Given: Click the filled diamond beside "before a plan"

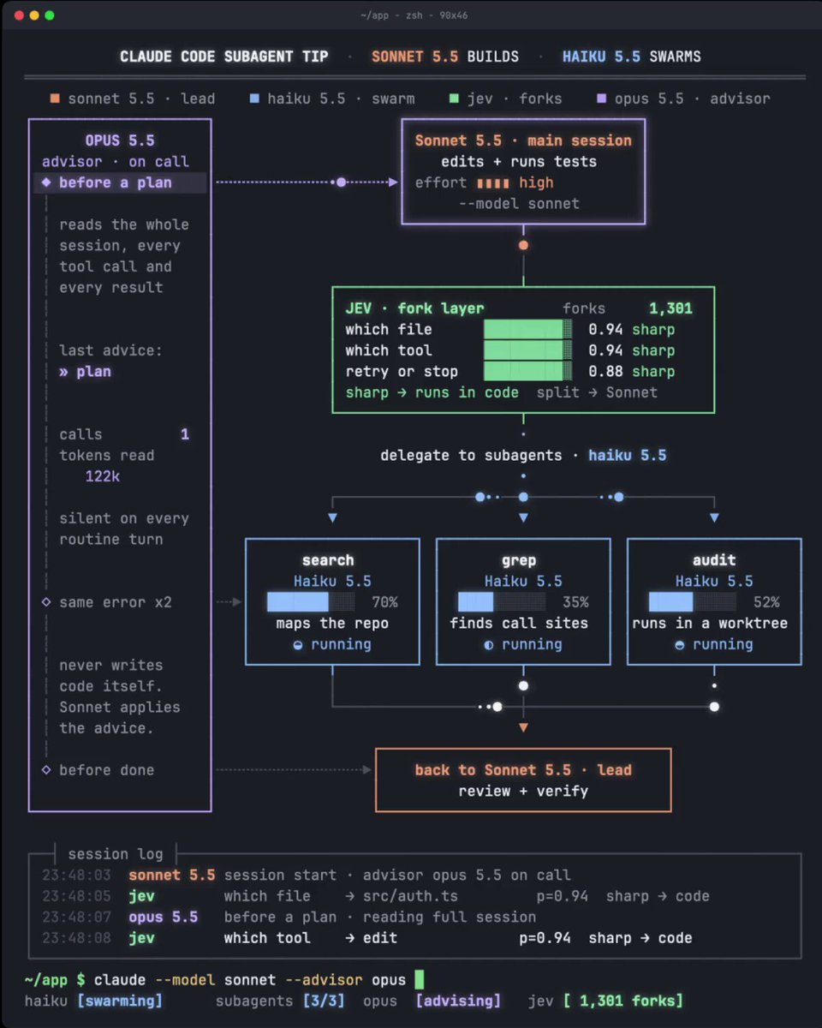Looking at the screenshot, I should pyautogui.click(x=46, y=182).
